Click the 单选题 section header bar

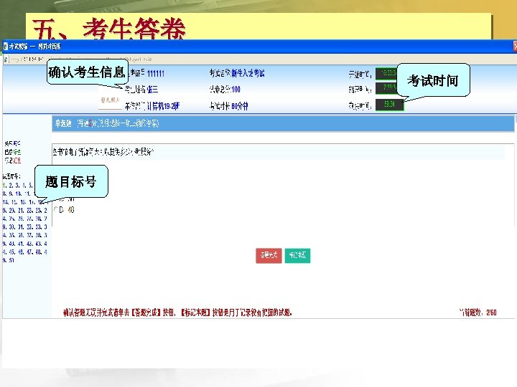click(x=283, y=124)
